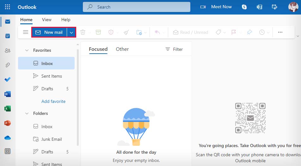301x166 pixels.
Task: Open the My Day calendar-check icon
Action: (274, 7)
